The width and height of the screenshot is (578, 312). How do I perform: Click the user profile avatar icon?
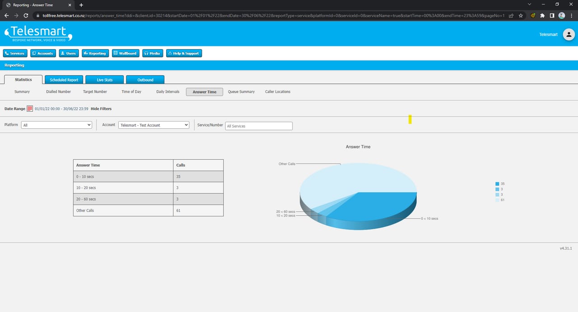click(569, 35)
